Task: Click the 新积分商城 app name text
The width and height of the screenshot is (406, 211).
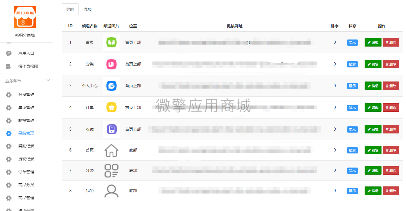Action: pos(25,36)
